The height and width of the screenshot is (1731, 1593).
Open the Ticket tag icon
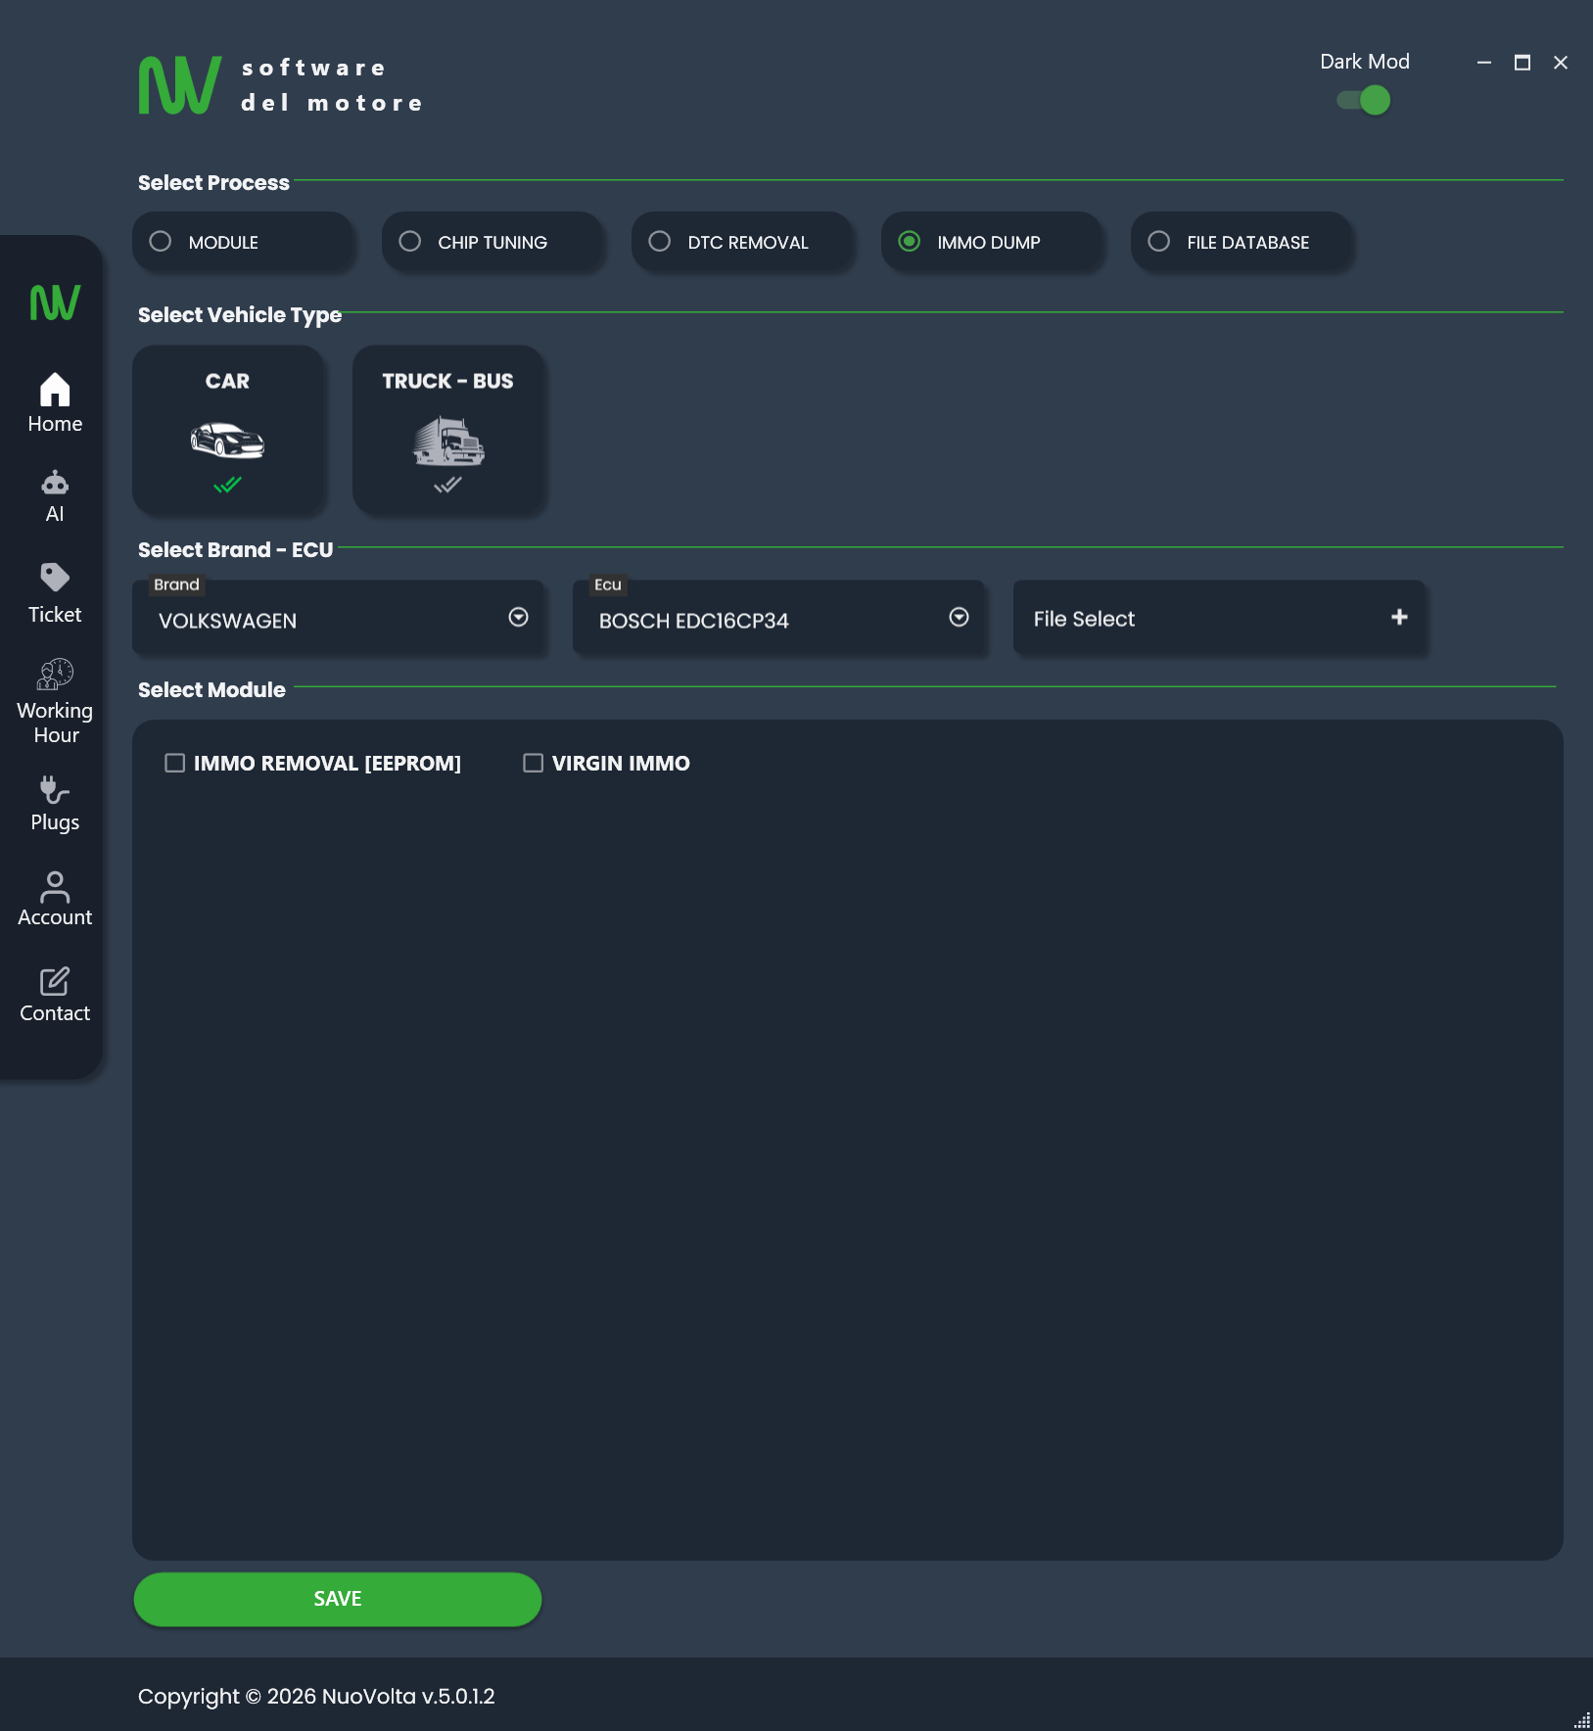coord(55,578)
